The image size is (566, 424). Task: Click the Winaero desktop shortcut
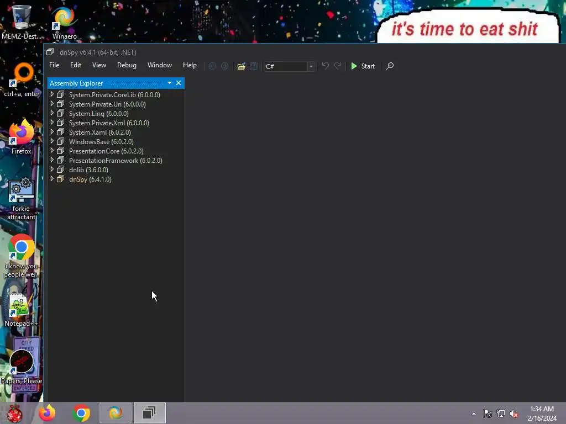pyautogui.click(x=64, y=23)
